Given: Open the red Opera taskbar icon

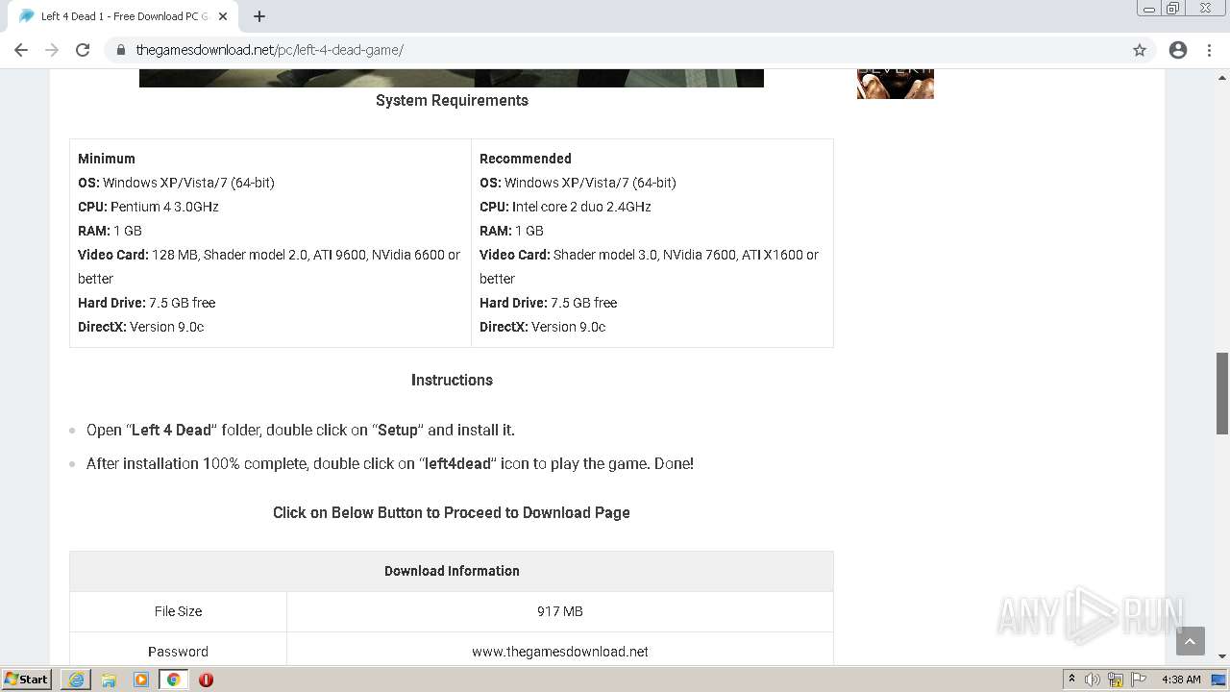Looking at the screenshot, I should tap(206, 680).
